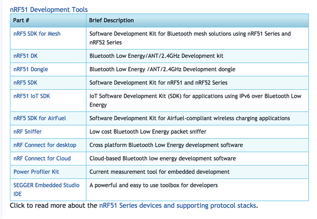Open the nRF51 Development Tools heading link

[x=49, y=9]
